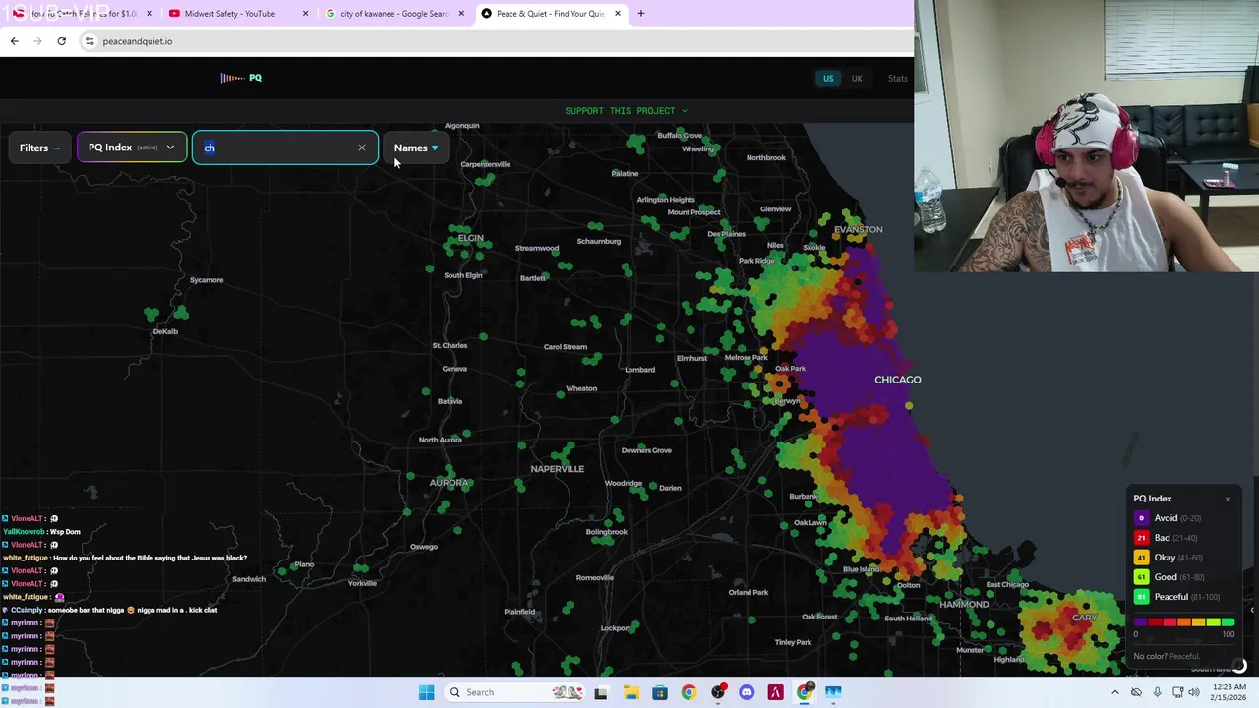Click the green Peaceful legend swatch
This screenshot has height=708, width=1259.
[x=1141, y=597]
